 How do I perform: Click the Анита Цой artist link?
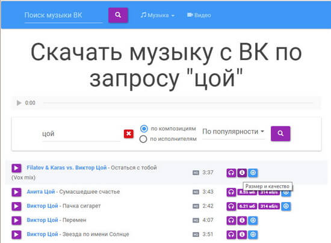[41, 192]
